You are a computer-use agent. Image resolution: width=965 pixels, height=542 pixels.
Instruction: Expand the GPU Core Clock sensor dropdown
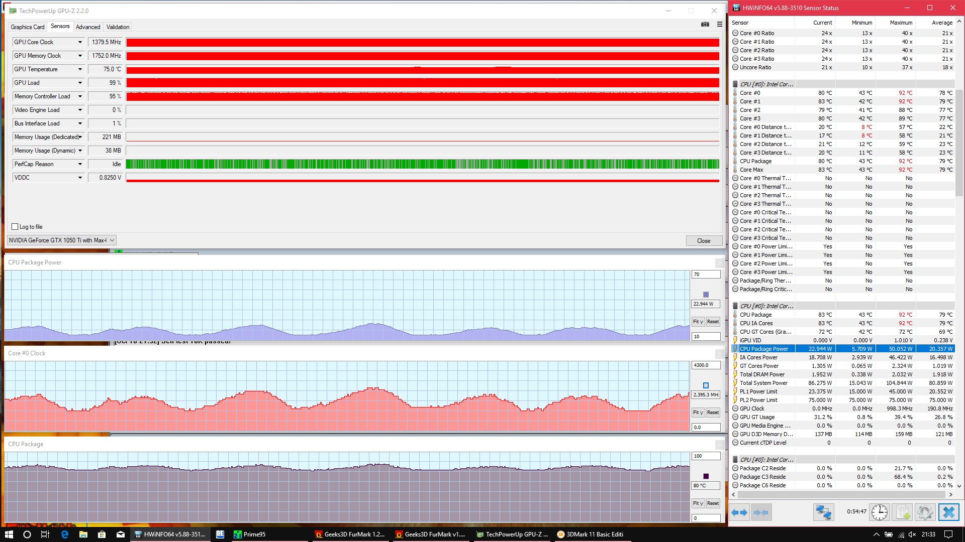pos(80,42)
